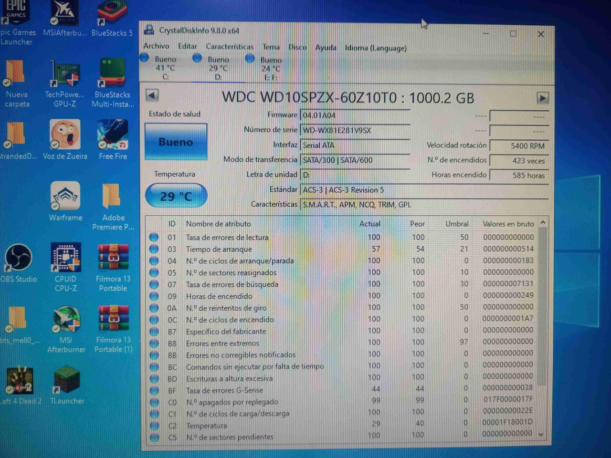Open the Epic Games Launcher desktop icon
The image size is (611, 458).
tap(16, 13)
